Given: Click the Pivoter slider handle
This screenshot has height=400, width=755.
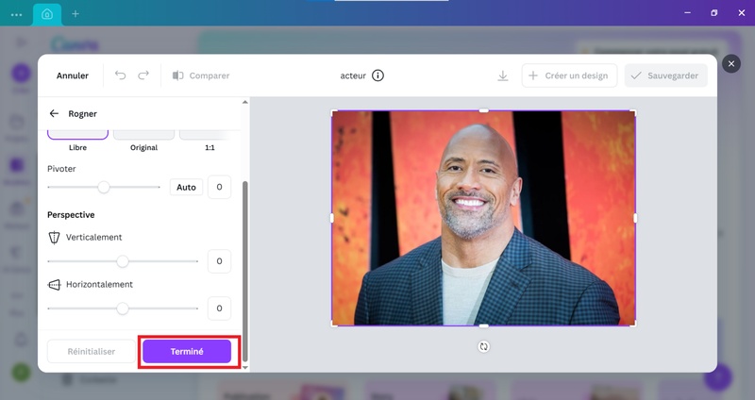Looking at the screenshot, I should tap(104, 187).
